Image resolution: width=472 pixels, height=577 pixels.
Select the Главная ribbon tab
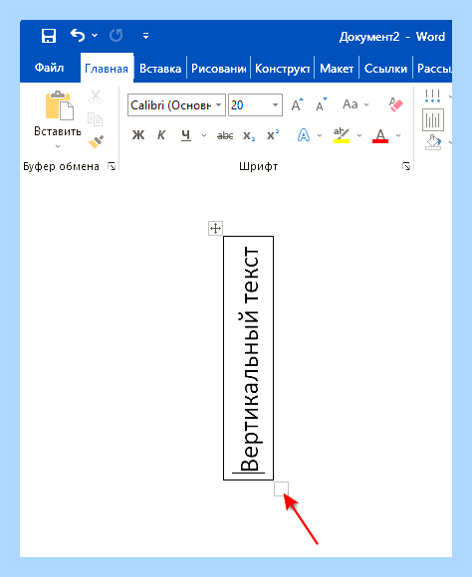(x=107, y=69)
